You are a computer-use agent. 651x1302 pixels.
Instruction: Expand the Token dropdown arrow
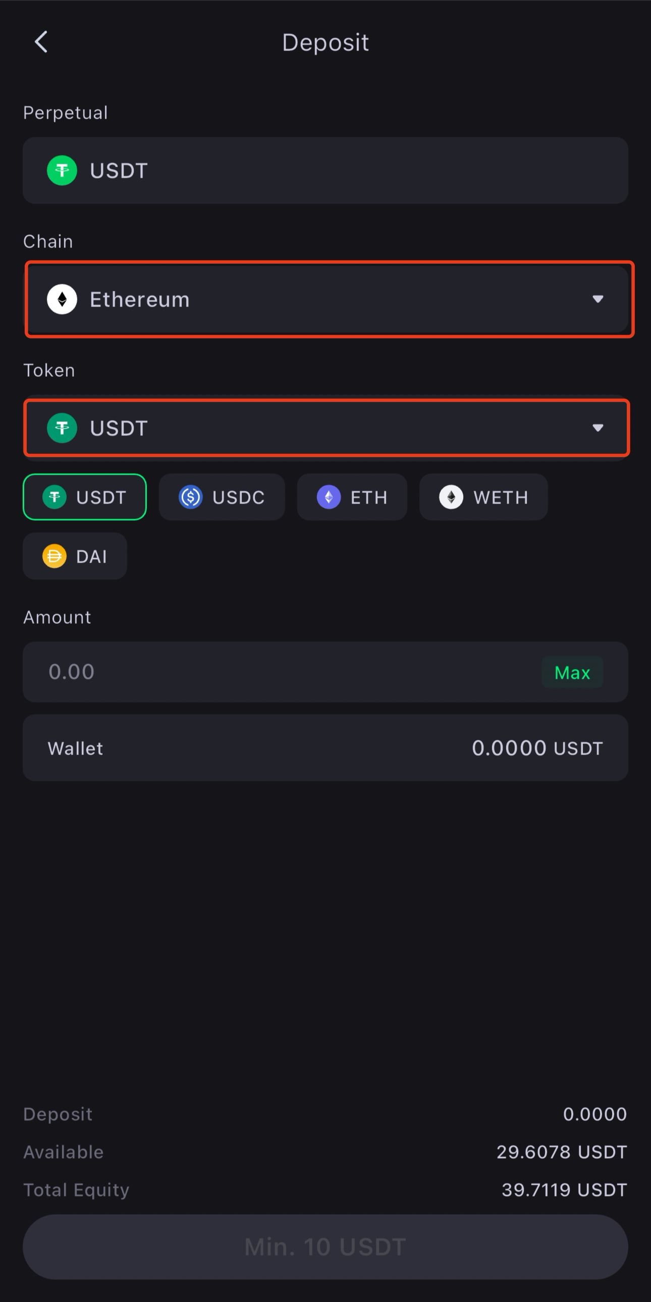[x=598, y=428]
